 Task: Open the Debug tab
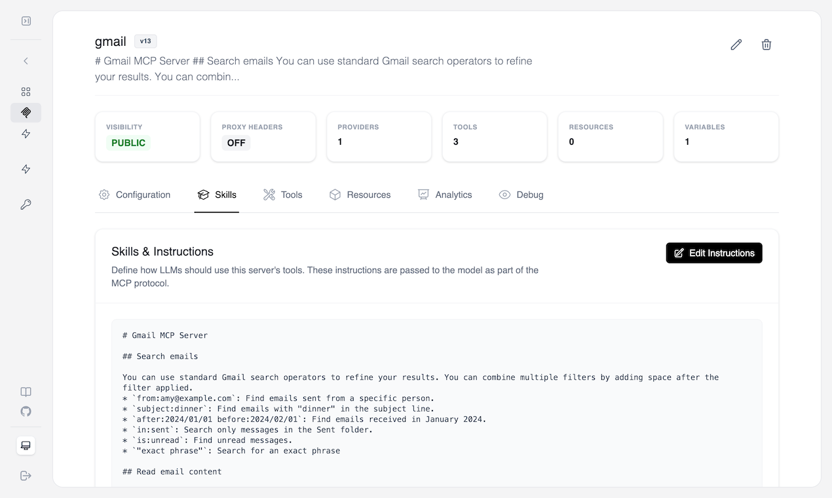[521, 195]
